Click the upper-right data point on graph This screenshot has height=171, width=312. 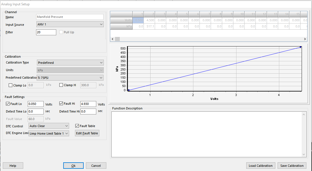300,47
